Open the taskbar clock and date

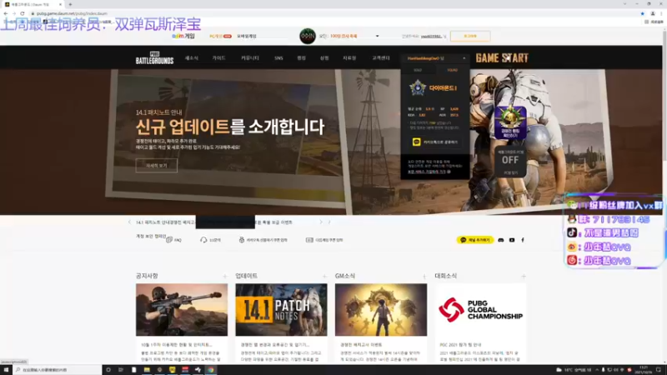(x=643, y=370)
